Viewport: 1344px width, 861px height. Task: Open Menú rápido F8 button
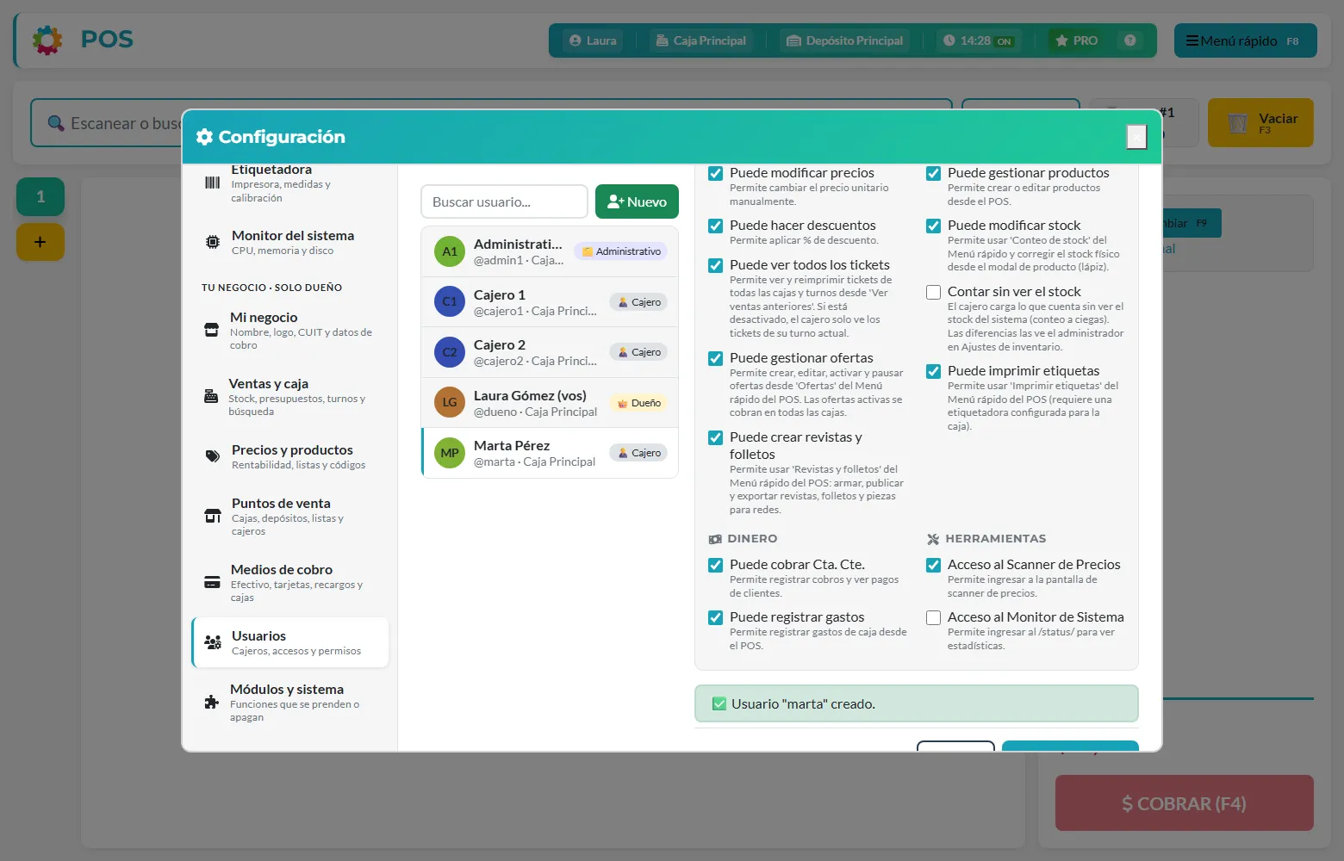point(1245,40)
